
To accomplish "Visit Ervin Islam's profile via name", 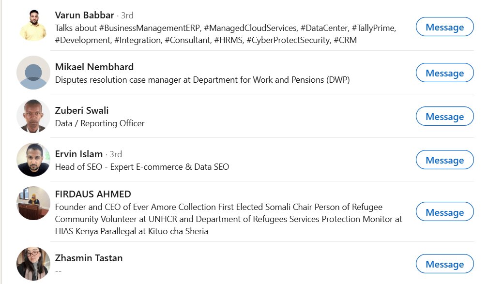I will (79, 154).
